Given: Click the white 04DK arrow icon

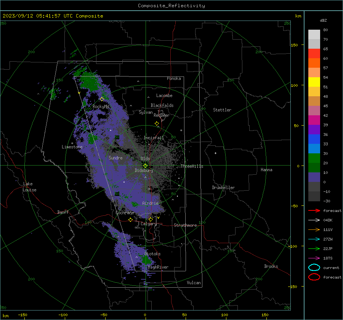Looking at the screenshot, I should (314, 220).
